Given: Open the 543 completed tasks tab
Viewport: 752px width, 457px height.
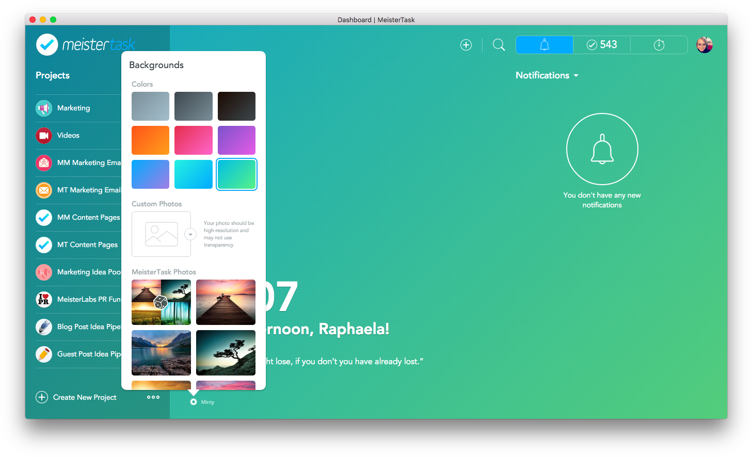Looking at the screenshot, I should 602,45.
